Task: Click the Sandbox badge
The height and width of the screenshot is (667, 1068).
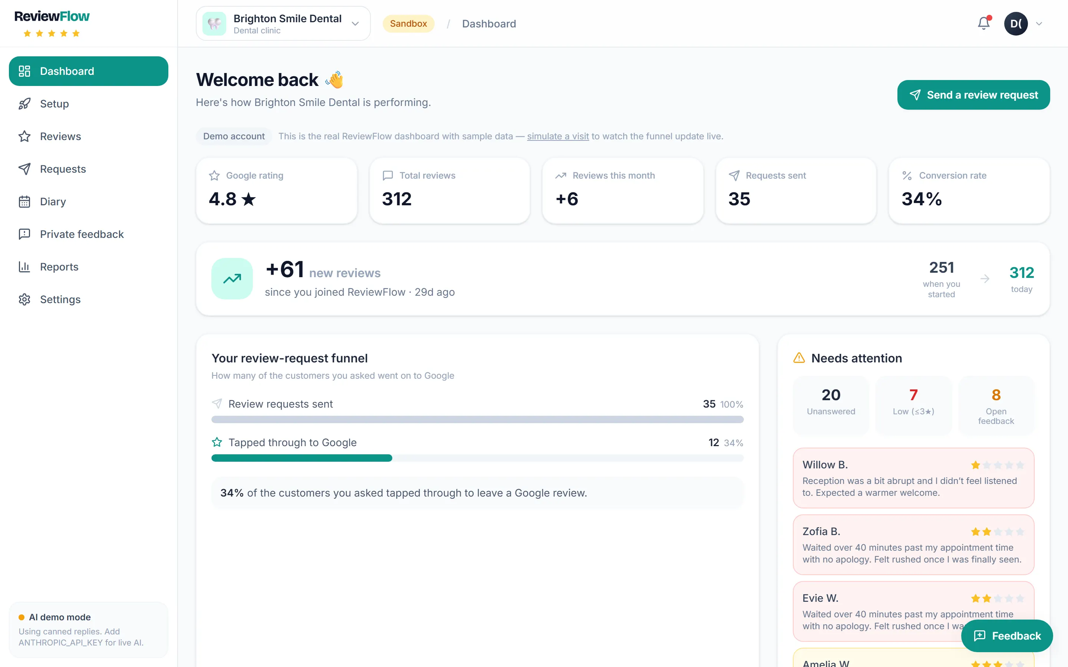Action: point(408,24)
